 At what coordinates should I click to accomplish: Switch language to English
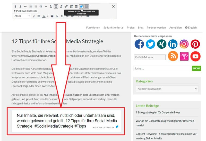point(191,28)
